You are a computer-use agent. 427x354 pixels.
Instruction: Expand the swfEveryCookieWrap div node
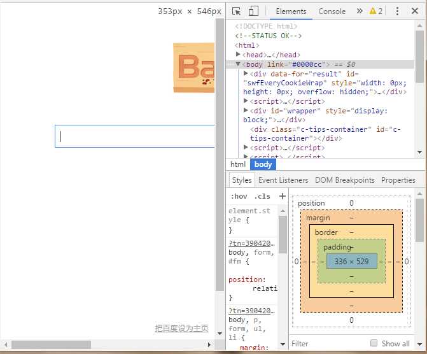coord(246,73)
